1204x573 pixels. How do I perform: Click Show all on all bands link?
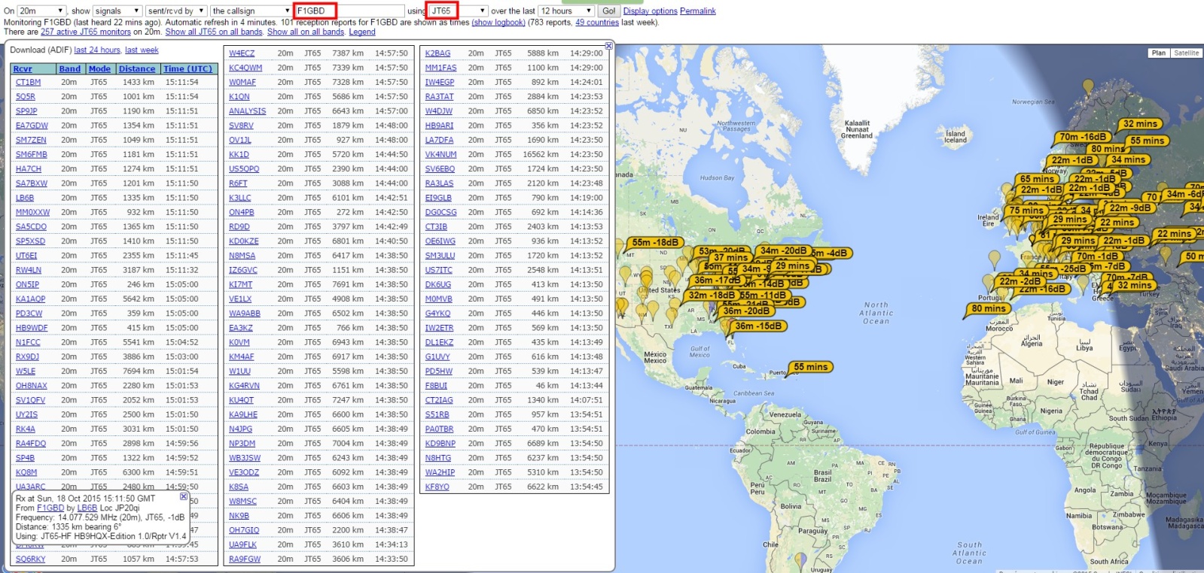306,32
